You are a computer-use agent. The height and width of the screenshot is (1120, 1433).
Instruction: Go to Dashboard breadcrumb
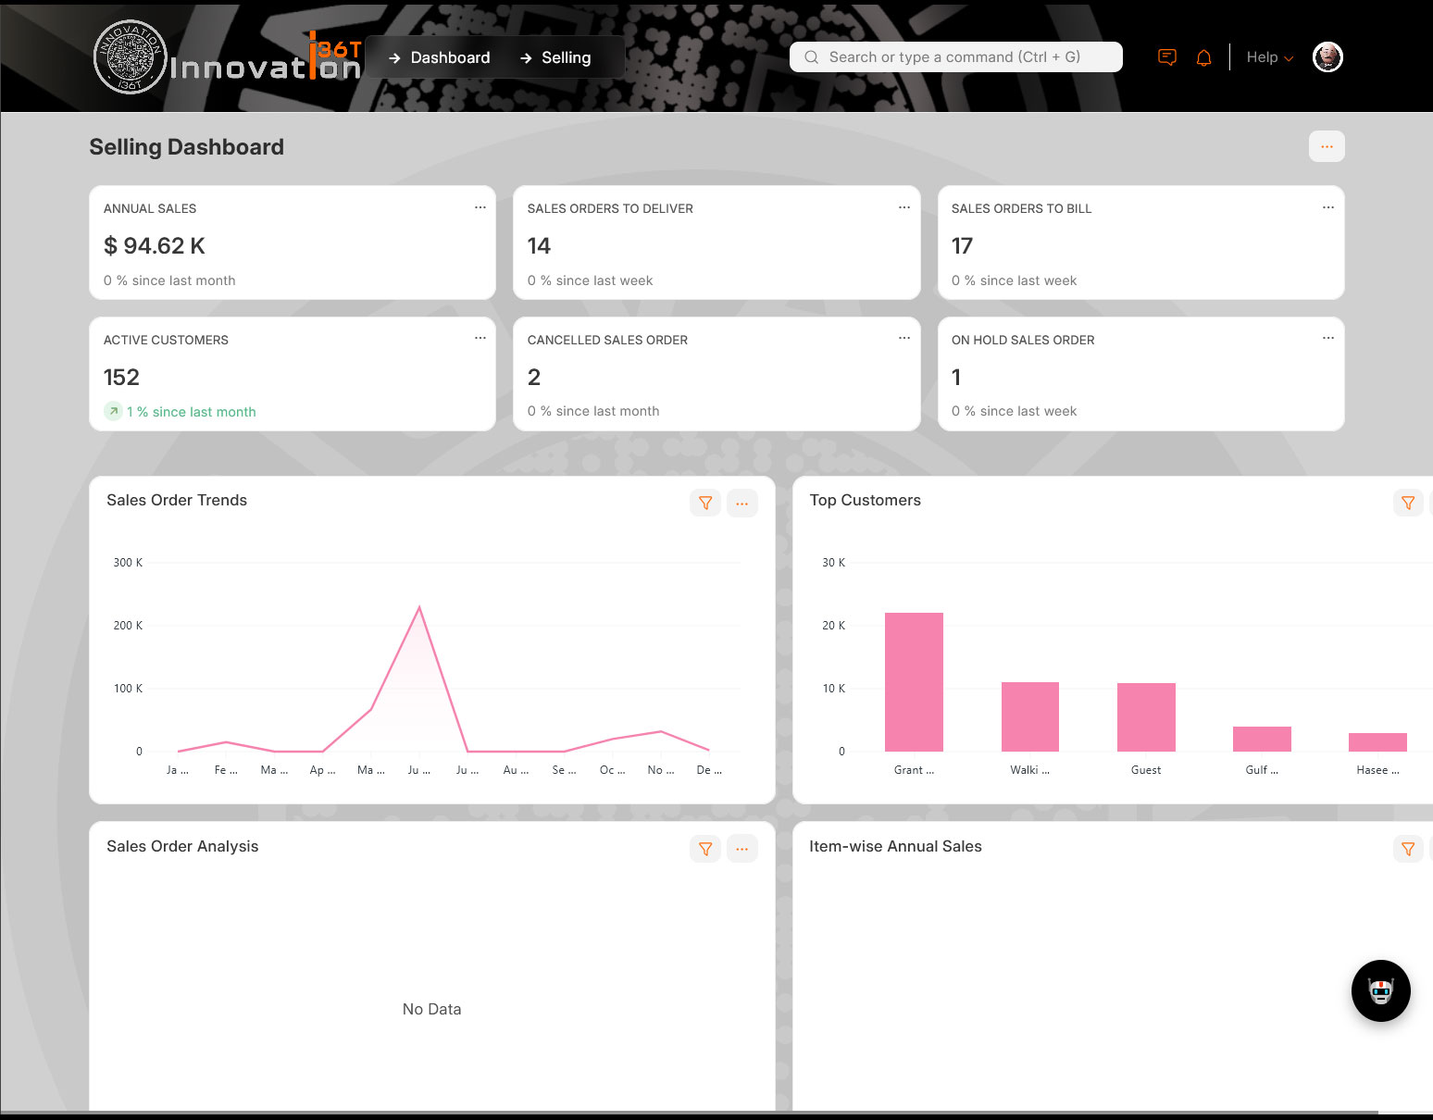[x=439, y=57]
